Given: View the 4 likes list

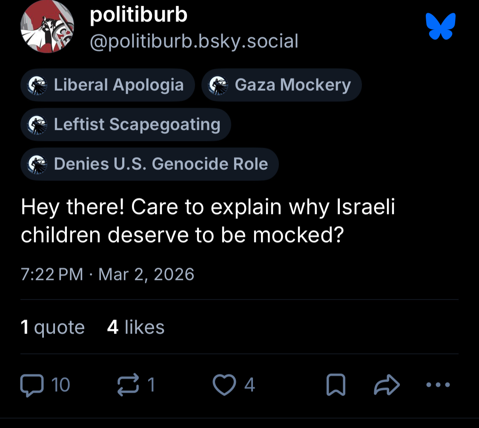Looking at the screenshot, I should (136, 328).
